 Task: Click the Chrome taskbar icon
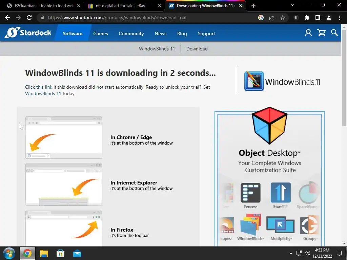click(x=27, y=253)
